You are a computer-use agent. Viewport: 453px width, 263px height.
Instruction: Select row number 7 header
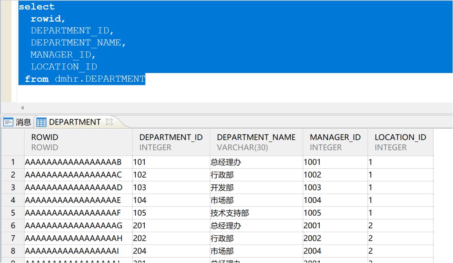point(13,238)
